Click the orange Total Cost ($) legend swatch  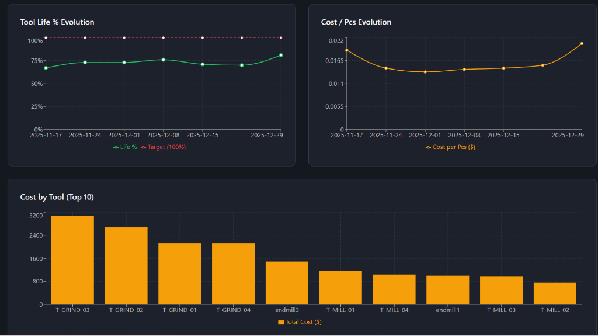point(281,322)
